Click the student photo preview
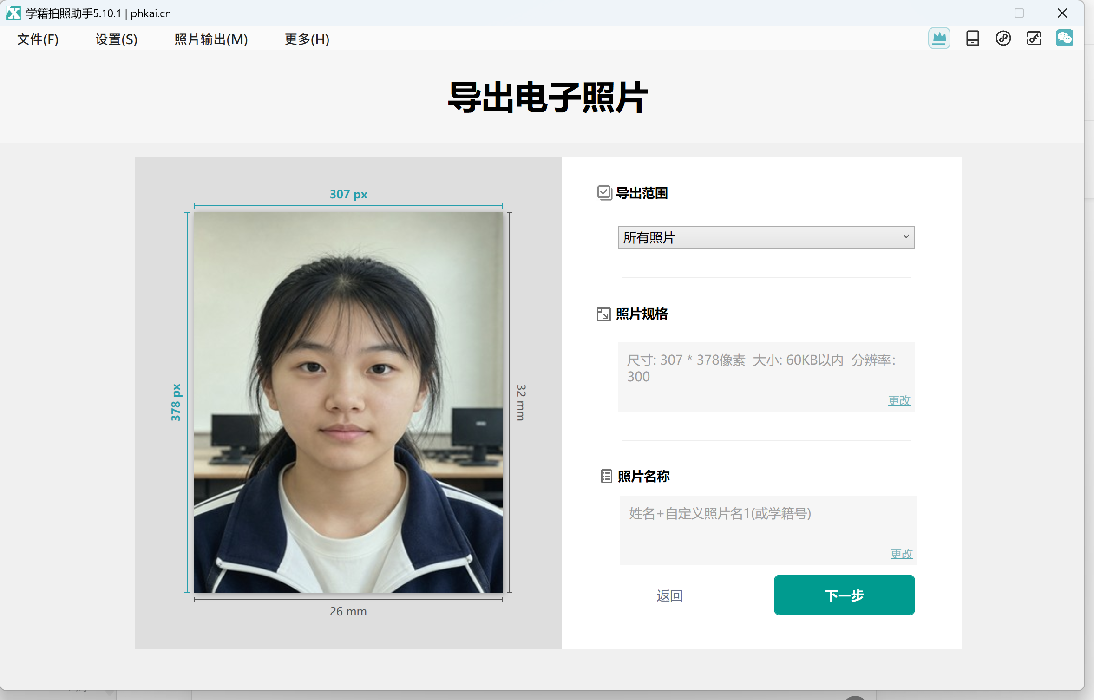The image size is (1094, 700). (x=348, y=403)
